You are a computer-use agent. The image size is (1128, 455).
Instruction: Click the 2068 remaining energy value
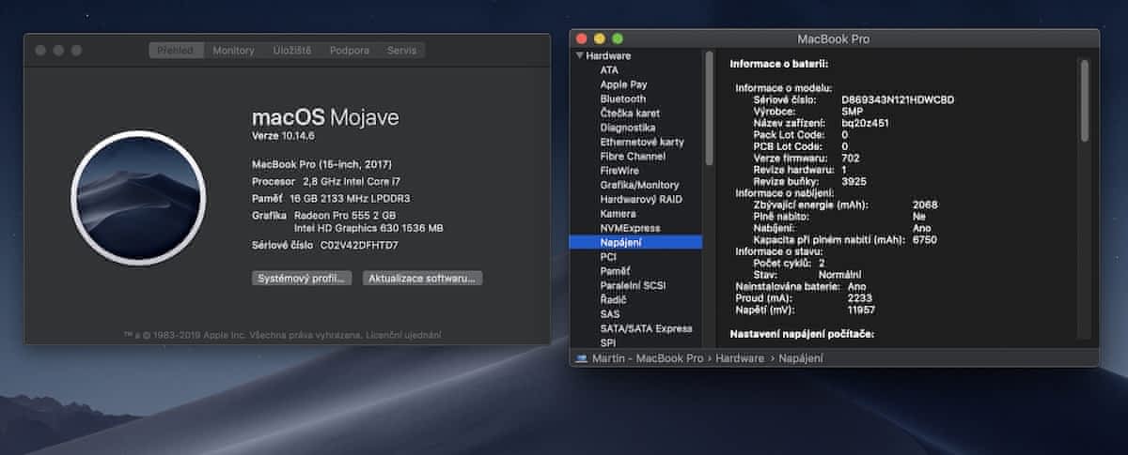click(925, 205)
